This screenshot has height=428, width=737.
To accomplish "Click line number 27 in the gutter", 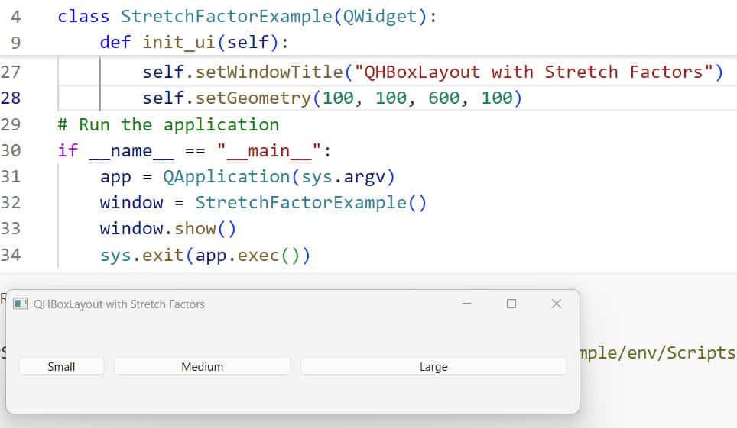I will (x=11, y=72).
